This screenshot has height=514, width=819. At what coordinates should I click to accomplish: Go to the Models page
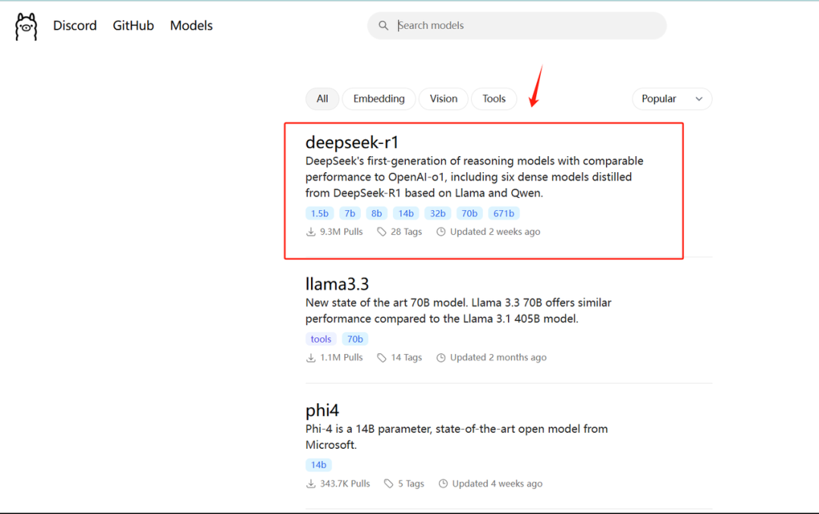point(191,26)
